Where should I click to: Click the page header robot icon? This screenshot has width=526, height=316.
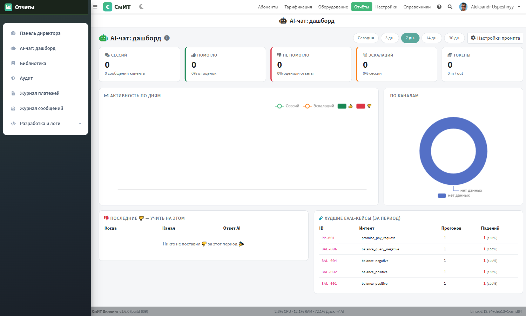(x=283, y=21)
